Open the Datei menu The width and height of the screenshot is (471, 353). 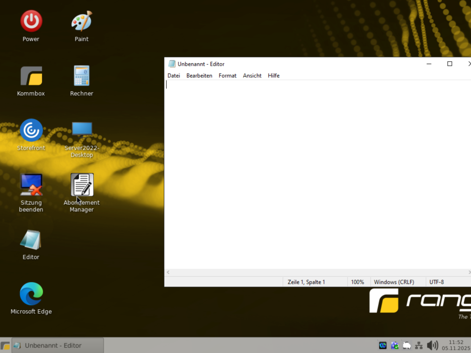click(174, 76)
